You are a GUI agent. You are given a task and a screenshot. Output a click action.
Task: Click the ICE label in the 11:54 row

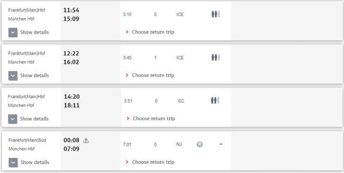(x=180, y=14)
